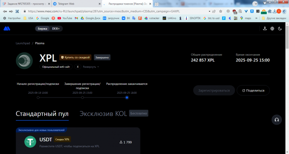This screenshot has height=154, width=289.
Task: Open the customer support headset button
Action: point(277,120)
